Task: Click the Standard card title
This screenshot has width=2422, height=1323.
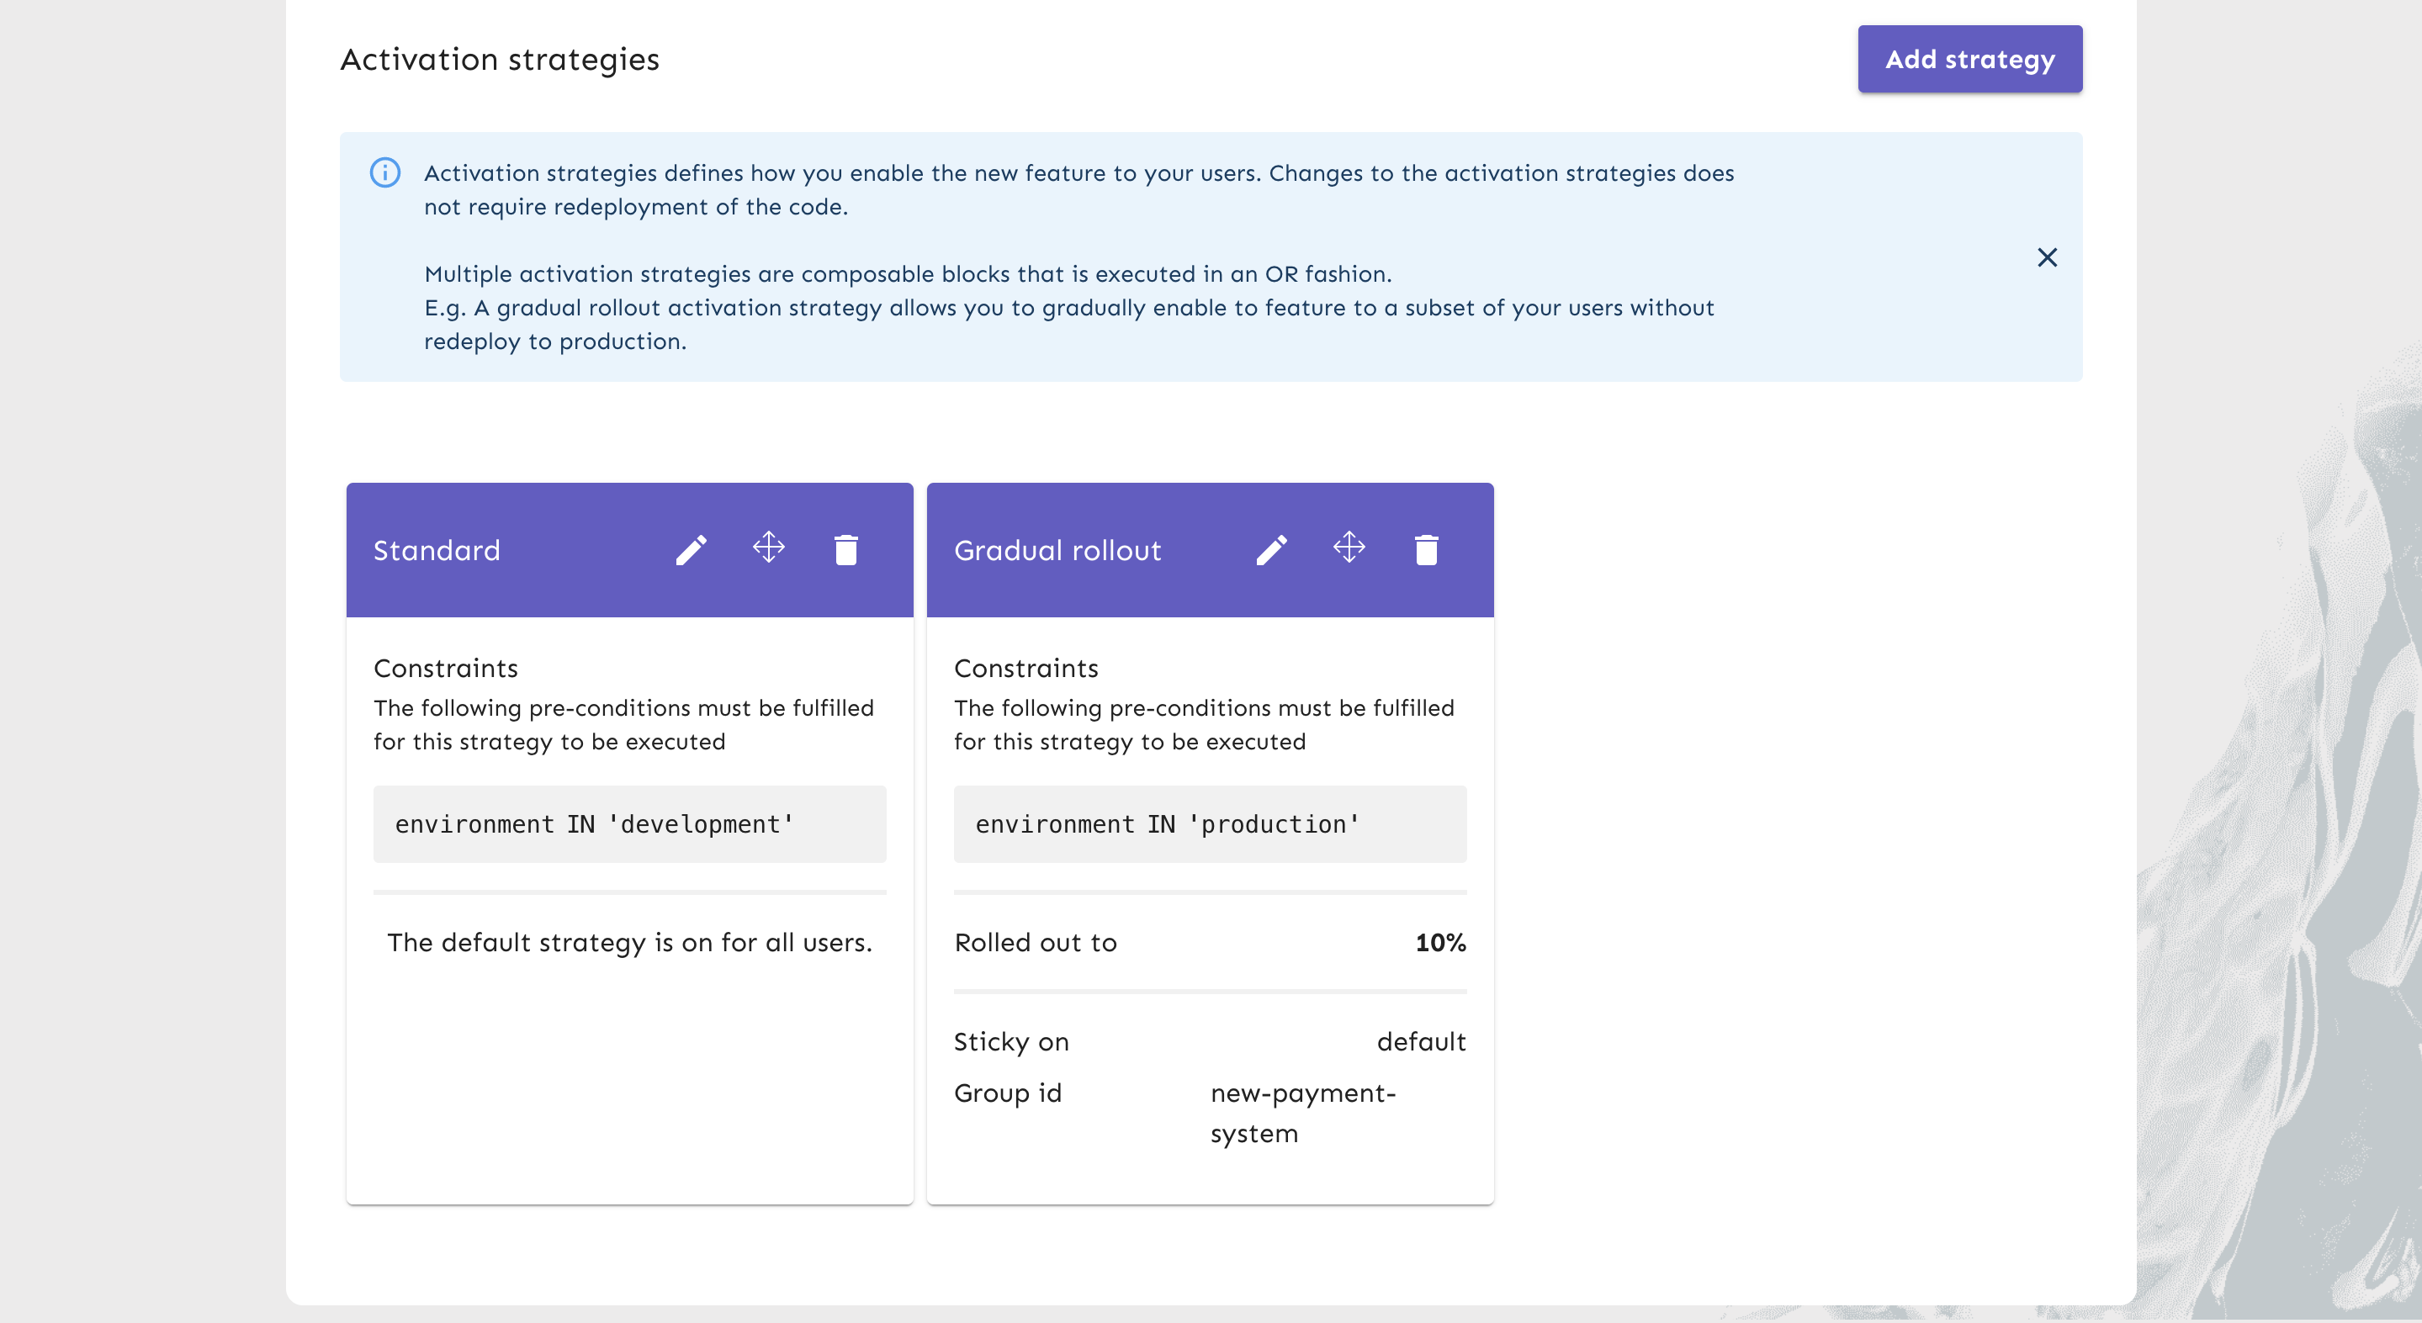Action: coord(437,550)
